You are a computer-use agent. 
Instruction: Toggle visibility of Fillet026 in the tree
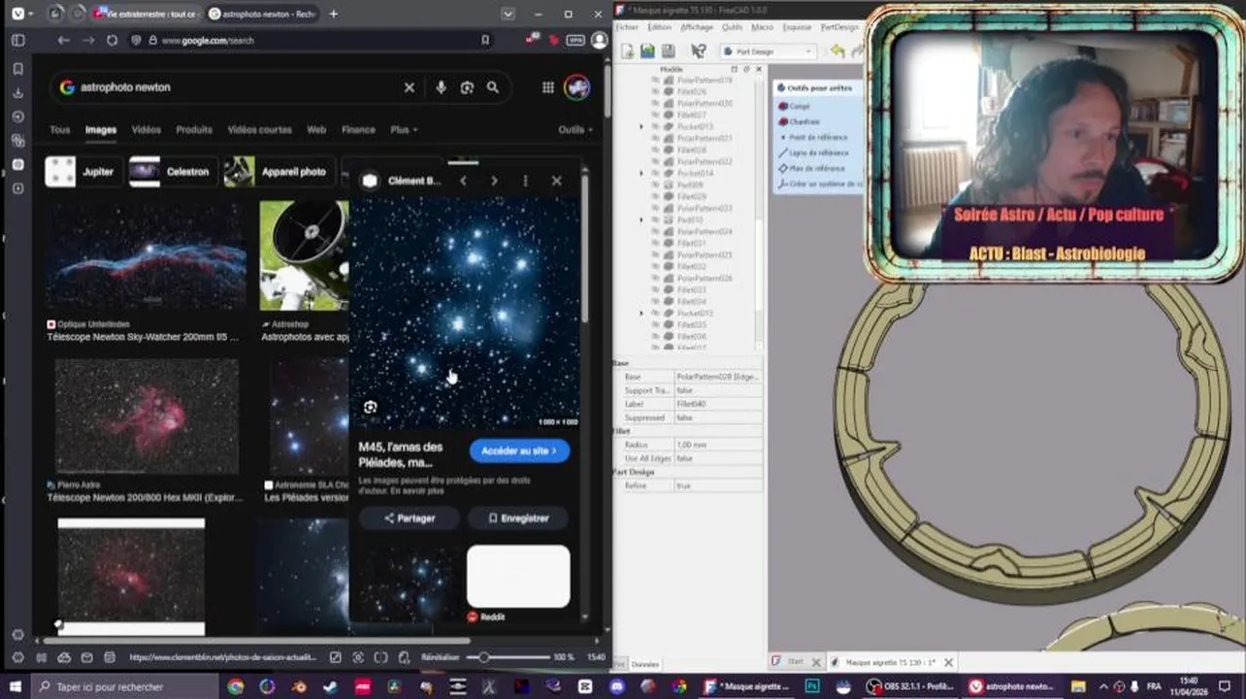(x=655, y=91)
